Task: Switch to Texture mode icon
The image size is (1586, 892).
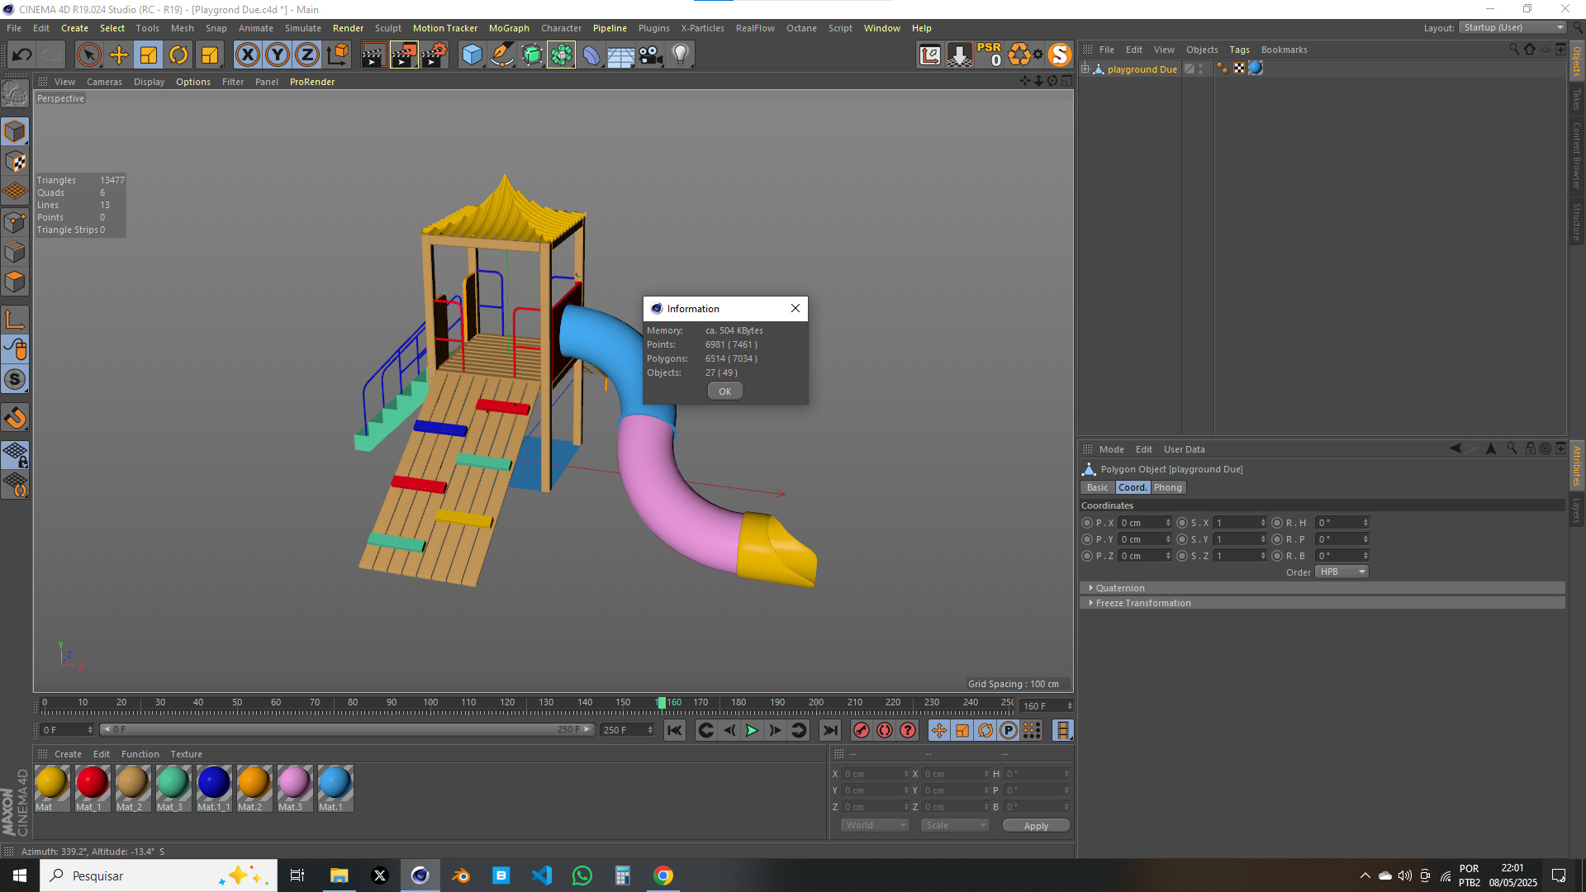Action: (15, 162)
